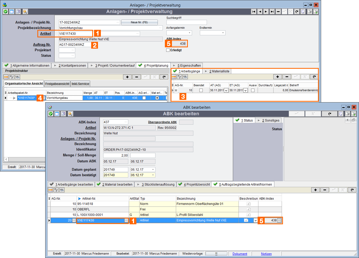Click the refresh icon in ABK bearbeiten header
This screenshot has width=359, height=258.
tap(329, 114)
